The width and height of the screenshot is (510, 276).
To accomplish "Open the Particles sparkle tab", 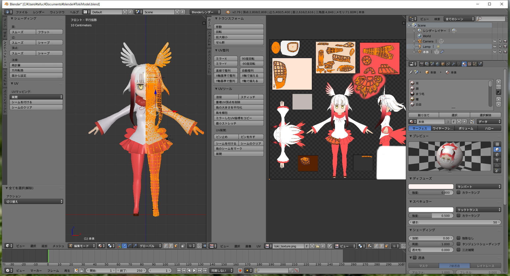I will 475,64.
